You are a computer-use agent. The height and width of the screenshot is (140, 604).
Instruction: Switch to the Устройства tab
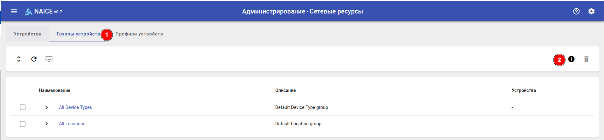(28, 34)
